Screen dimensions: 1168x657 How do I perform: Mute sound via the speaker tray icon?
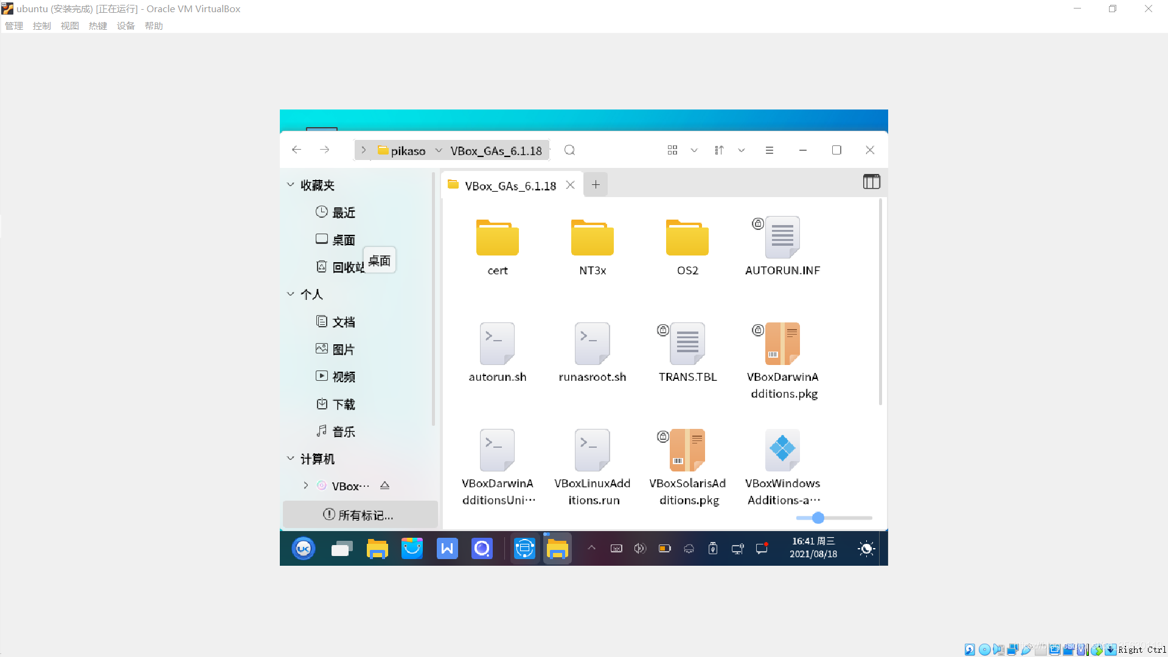[x=639, y=548]
